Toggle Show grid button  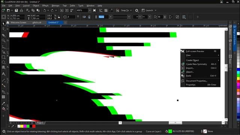pos(106,10)
